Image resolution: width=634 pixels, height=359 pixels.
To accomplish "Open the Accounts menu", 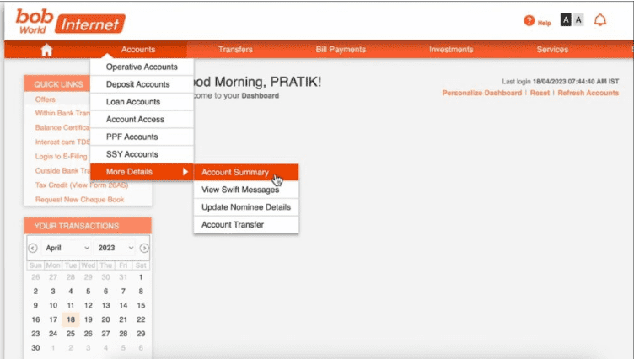I will point(138,50).
